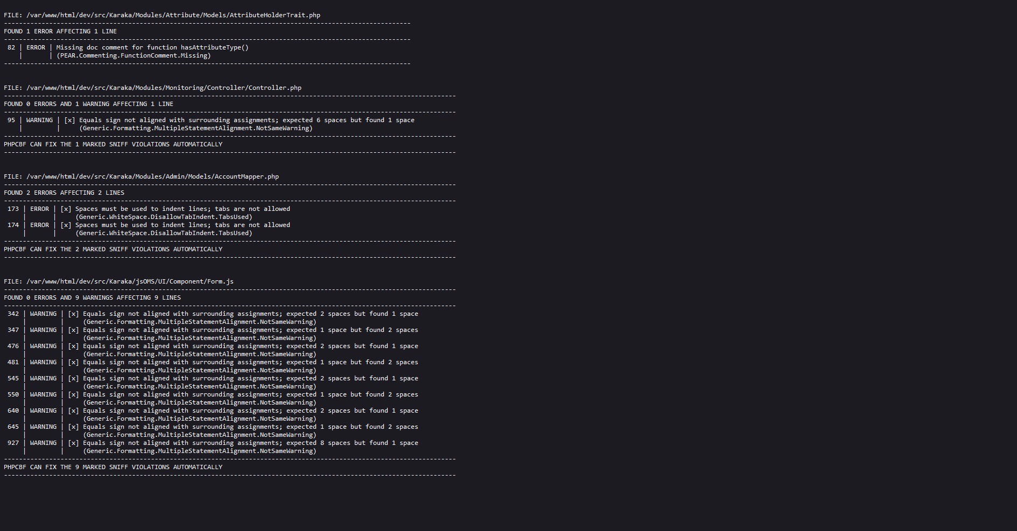This screenshot has height=531, width=1017.
Task: Click "PHPCBF CAN FIX THE 9 MARKED" message
Action: (x=113, y=467)
